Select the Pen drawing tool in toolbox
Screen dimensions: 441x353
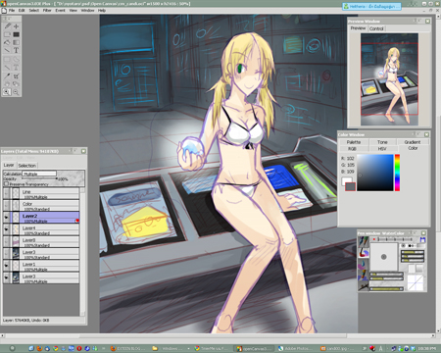[x=7, y=26]
